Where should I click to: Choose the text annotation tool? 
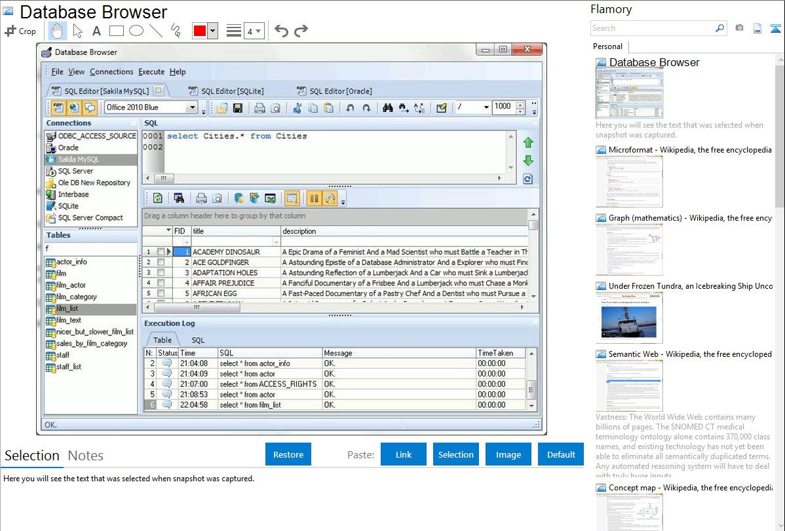[96, 31]
